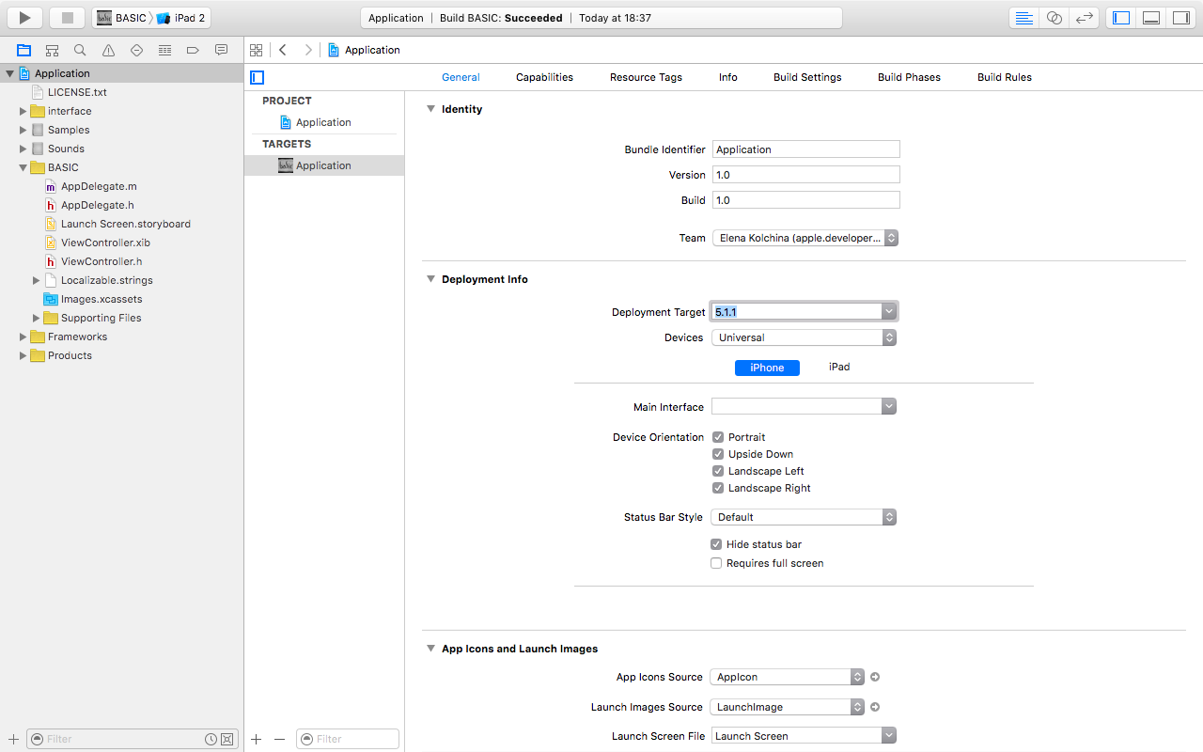Select the iPhone device segment

(x=767, y=368)
